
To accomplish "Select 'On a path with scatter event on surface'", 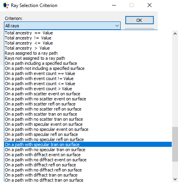I will click(88, 94).
